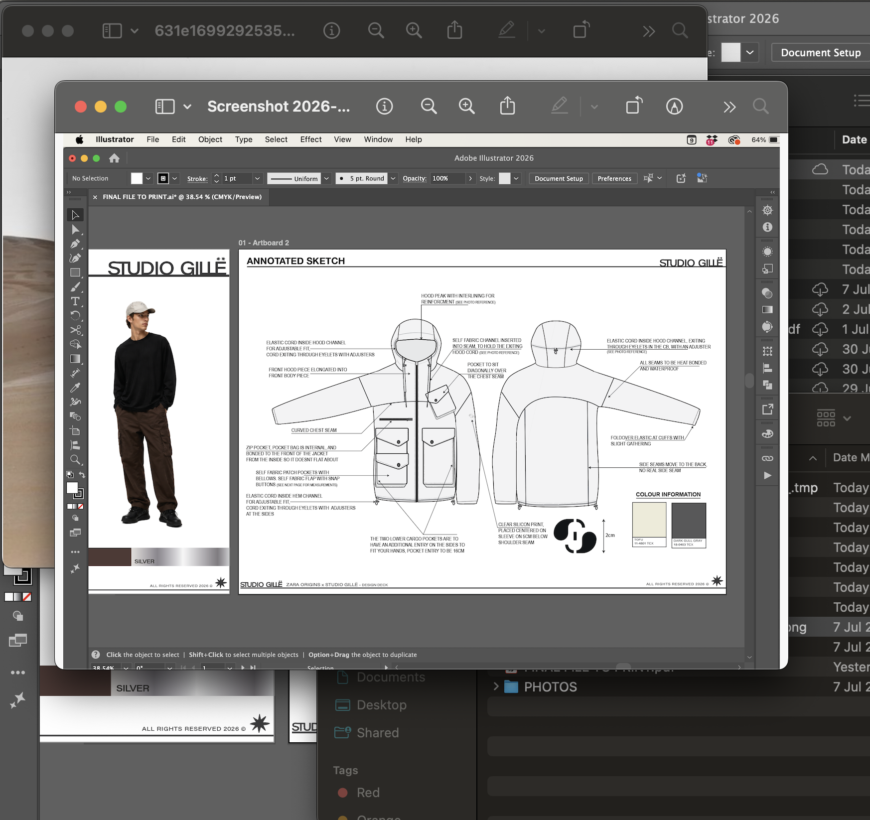Image resolution: width=870 pixels, height=820 pixels.
Task: Open the File menu
Action: pyautogui.click(x=153, y=139)
